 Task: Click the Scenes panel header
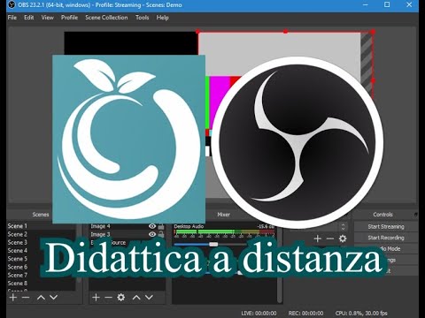pyautogui.click(x=41, y=215)
